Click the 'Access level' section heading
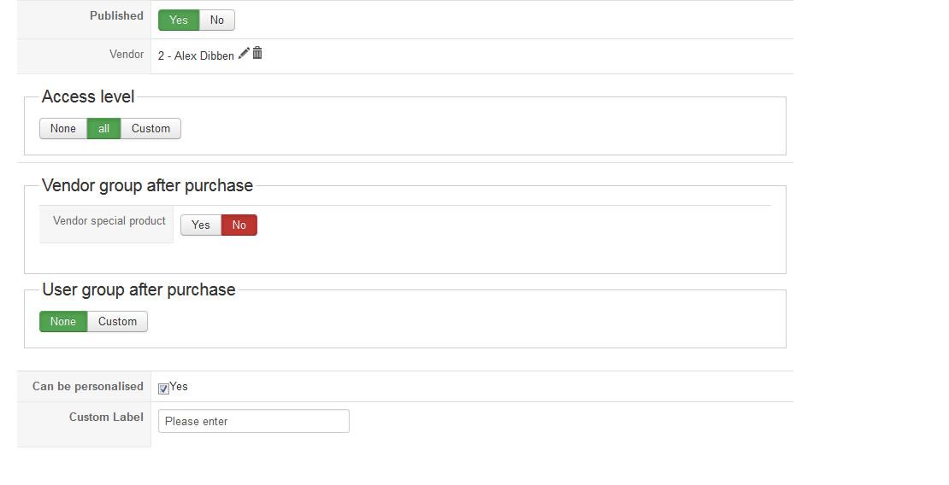The width and height of the screenshot is (949, 485). [x=88, y=96]
